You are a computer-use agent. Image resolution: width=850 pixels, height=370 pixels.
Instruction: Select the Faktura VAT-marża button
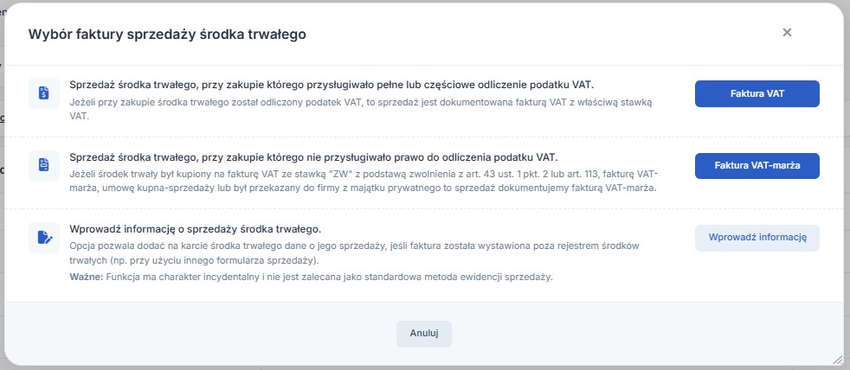coord(757,165)
